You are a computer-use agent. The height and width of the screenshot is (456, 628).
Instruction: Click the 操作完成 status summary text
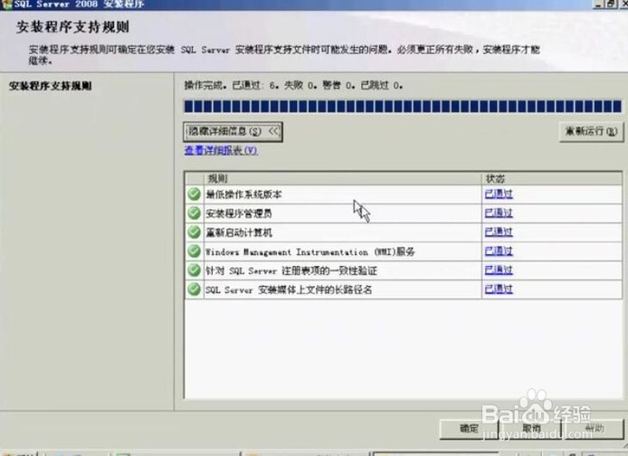(293, 85)
